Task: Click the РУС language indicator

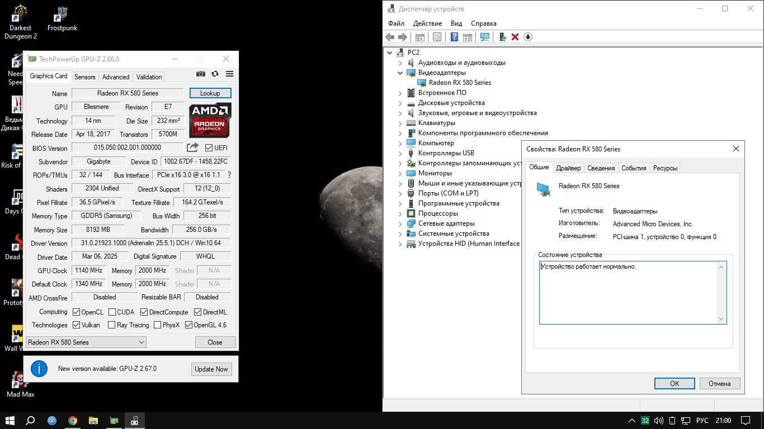Action: [702, 421]
